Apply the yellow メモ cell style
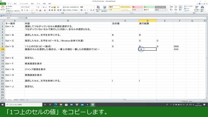This screenshot has width=208, height=117. (x=114, y=10)
